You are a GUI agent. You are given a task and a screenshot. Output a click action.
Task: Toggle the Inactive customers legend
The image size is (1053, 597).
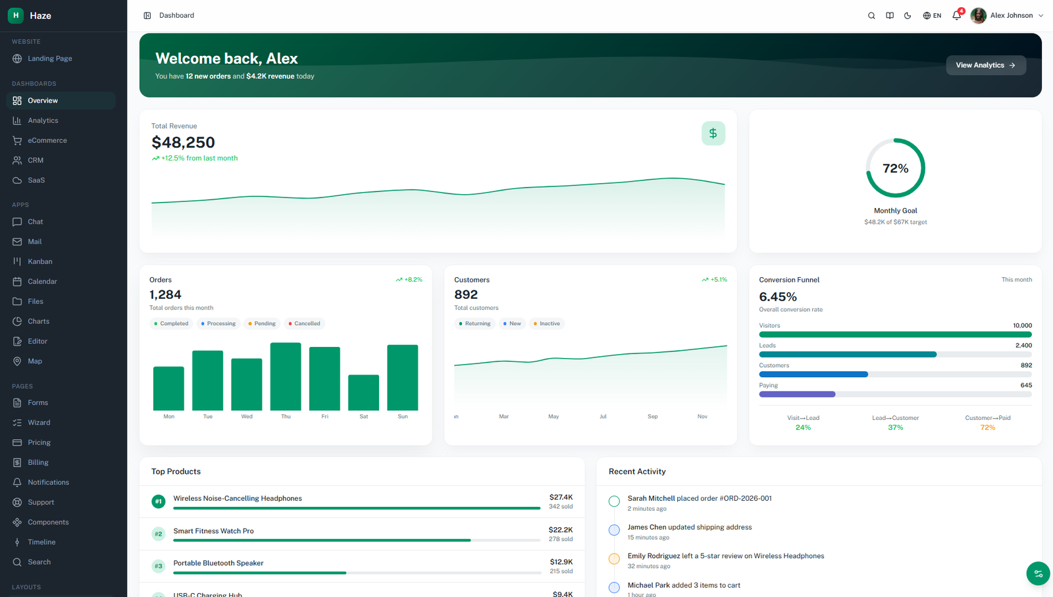tap(547, 323)
